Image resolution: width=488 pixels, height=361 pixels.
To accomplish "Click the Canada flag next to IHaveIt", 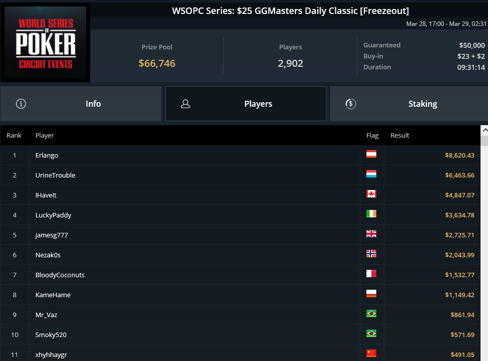I will click(x=371, y=194).
